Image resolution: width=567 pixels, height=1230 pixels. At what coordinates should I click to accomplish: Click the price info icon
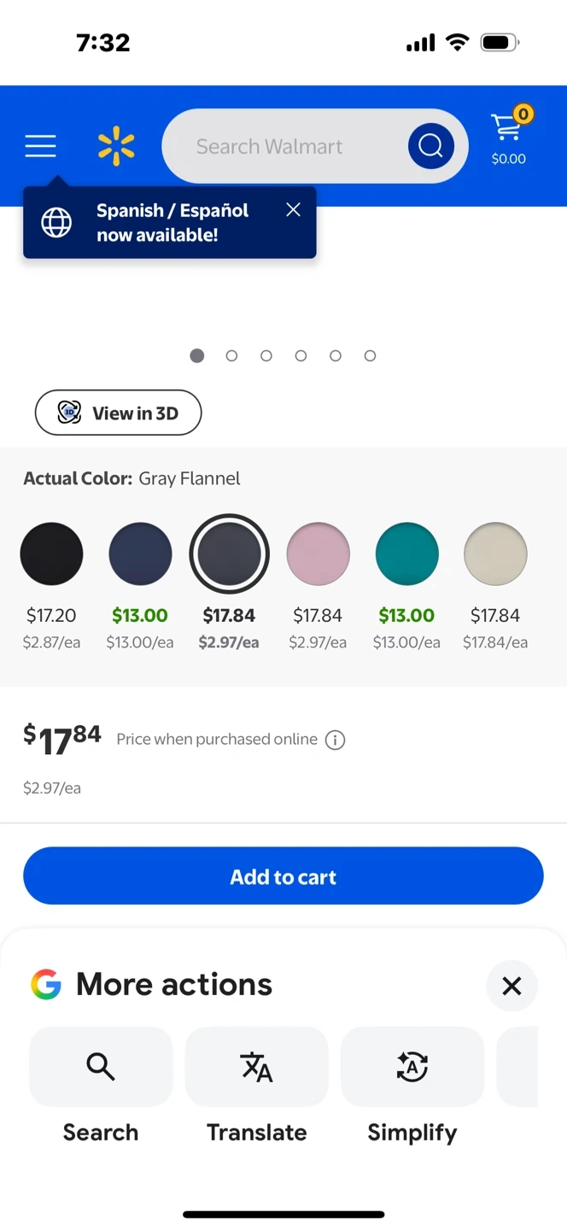point(336,740)
